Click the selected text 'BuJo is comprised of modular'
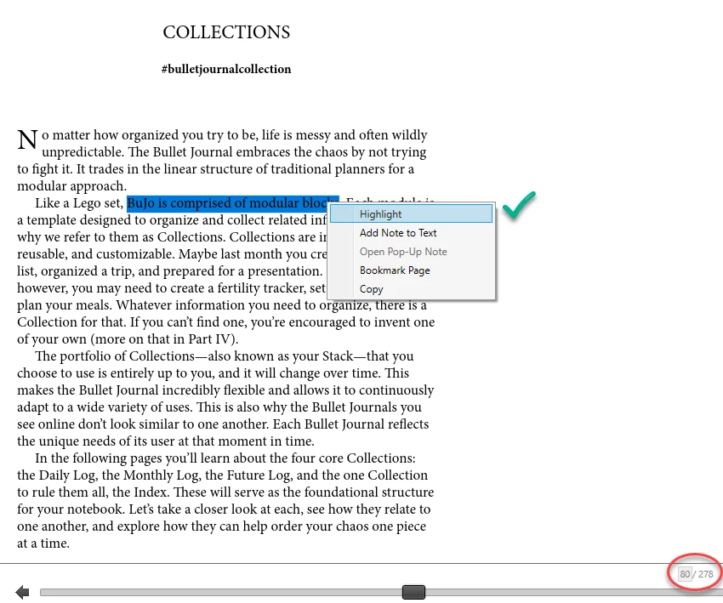This screenshot has height=603, width=723. pyautogui.click(x=213, y=203)
